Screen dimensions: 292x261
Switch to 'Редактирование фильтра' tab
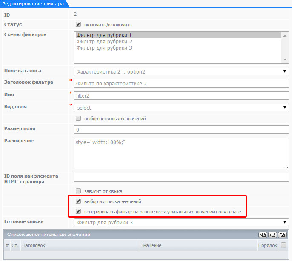click(33, 4)
